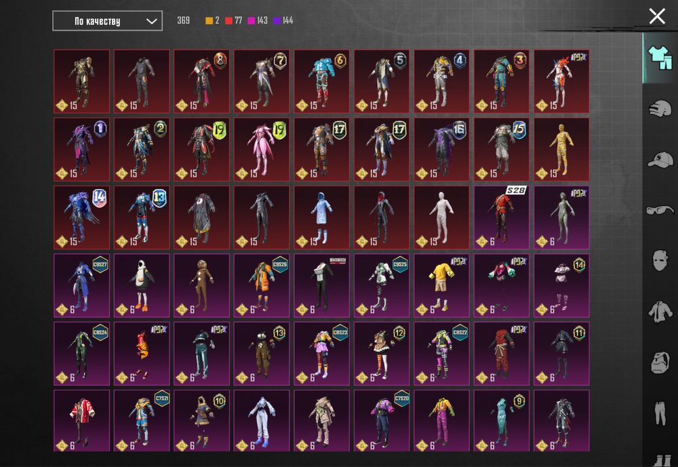Select the outfit with badge 3
The width and height of the screenshot is (678, 467).
(502, 81)
